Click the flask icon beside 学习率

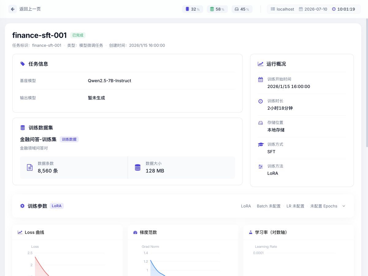pos(251,232)
